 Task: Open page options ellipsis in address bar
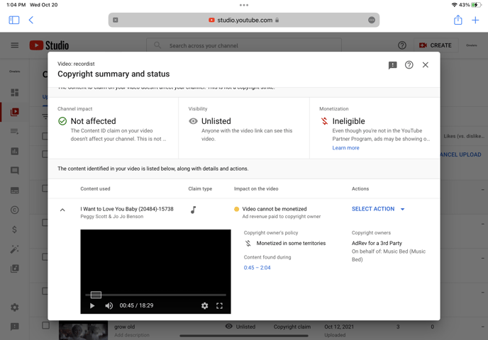pyautogui.click(x=371, y=20)
